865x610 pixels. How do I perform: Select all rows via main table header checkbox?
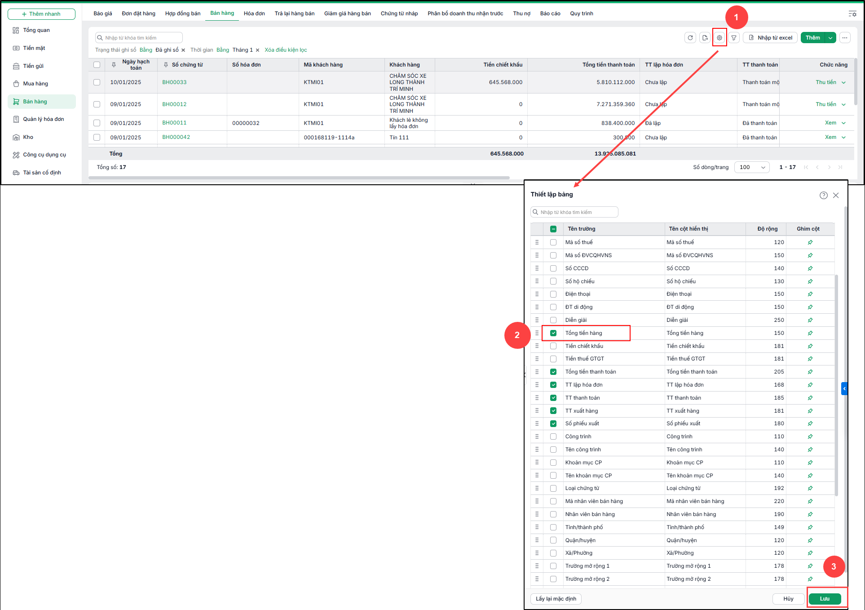click(97, 65)
